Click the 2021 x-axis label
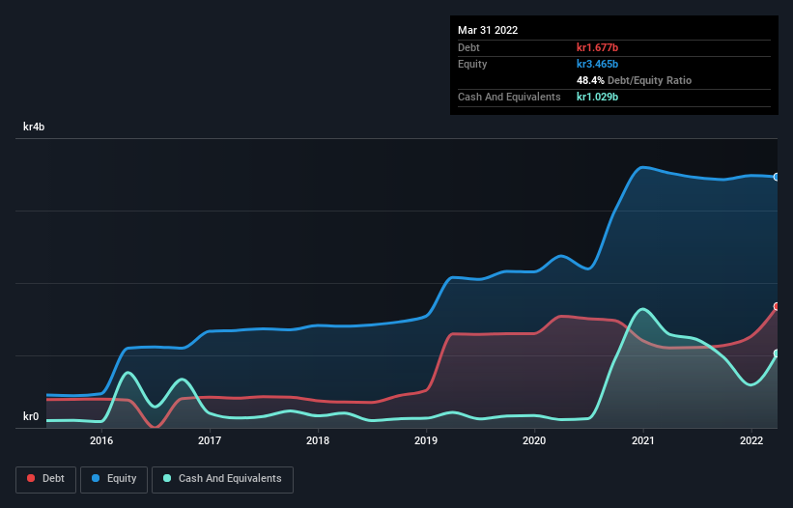Viewport: 793px width, 508px height. [642, 440]
